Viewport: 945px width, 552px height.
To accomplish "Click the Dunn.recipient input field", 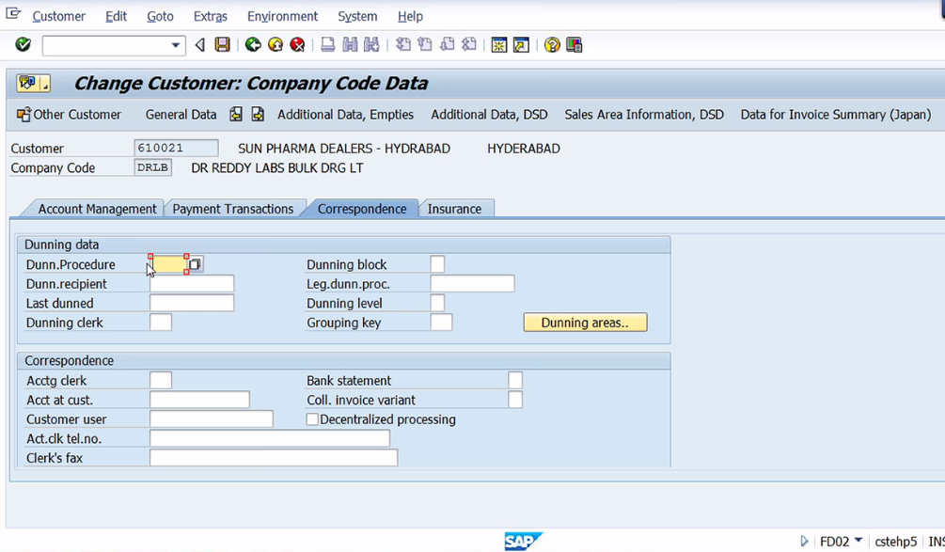I will 192,284.
